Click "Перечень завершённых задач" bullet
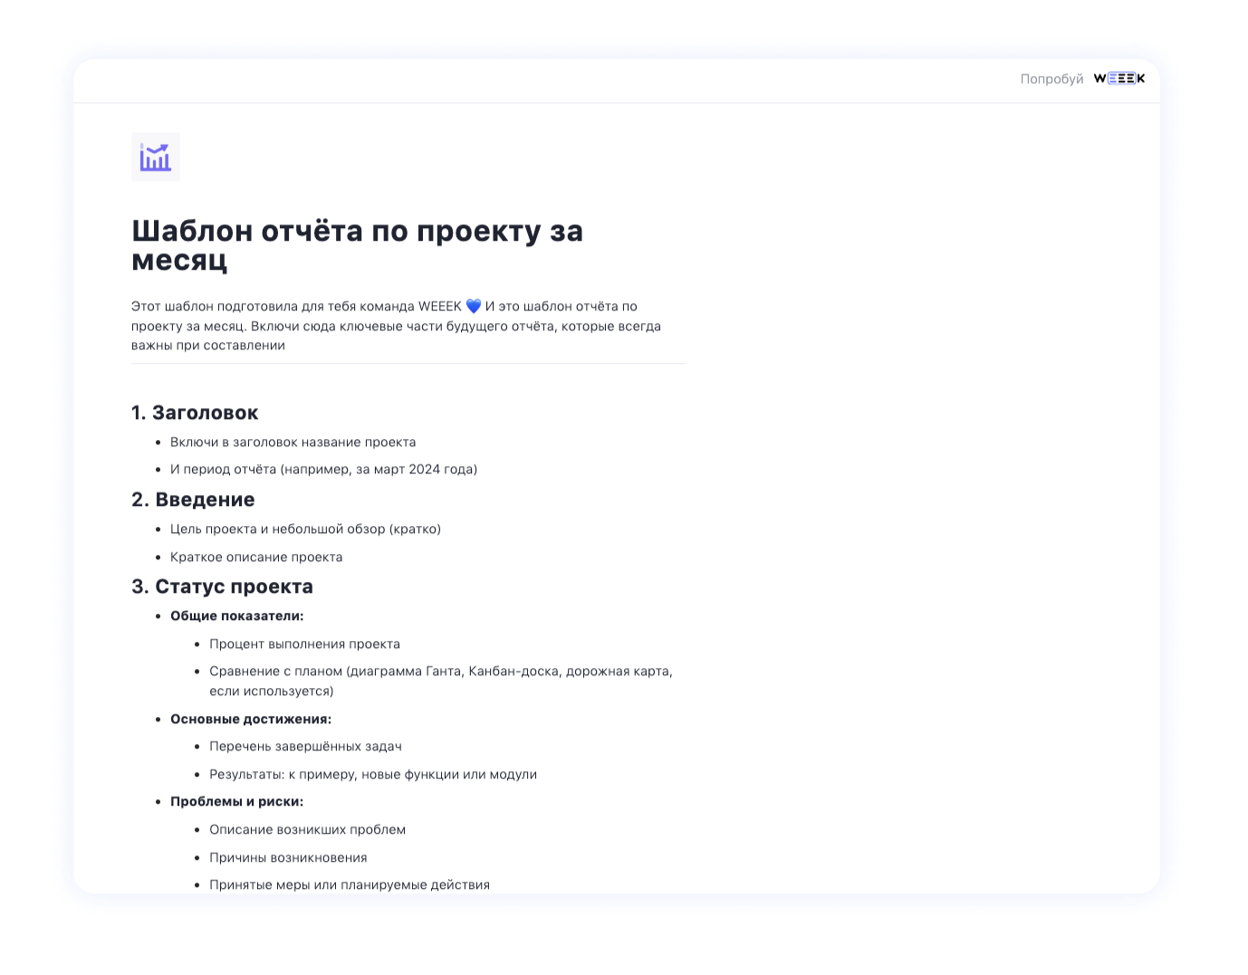Viewport: 1248px width, 975px height. click(x=305, y=747)
